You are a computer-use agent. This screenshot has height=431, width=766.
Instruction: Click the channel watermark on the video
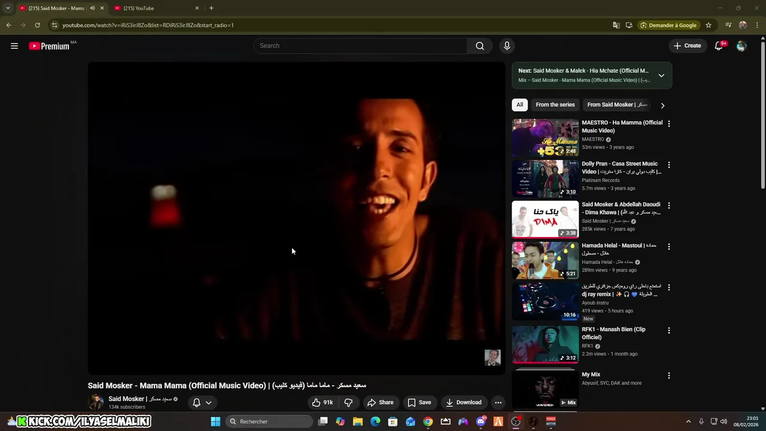pyautogui.click(x=493, y=357)
